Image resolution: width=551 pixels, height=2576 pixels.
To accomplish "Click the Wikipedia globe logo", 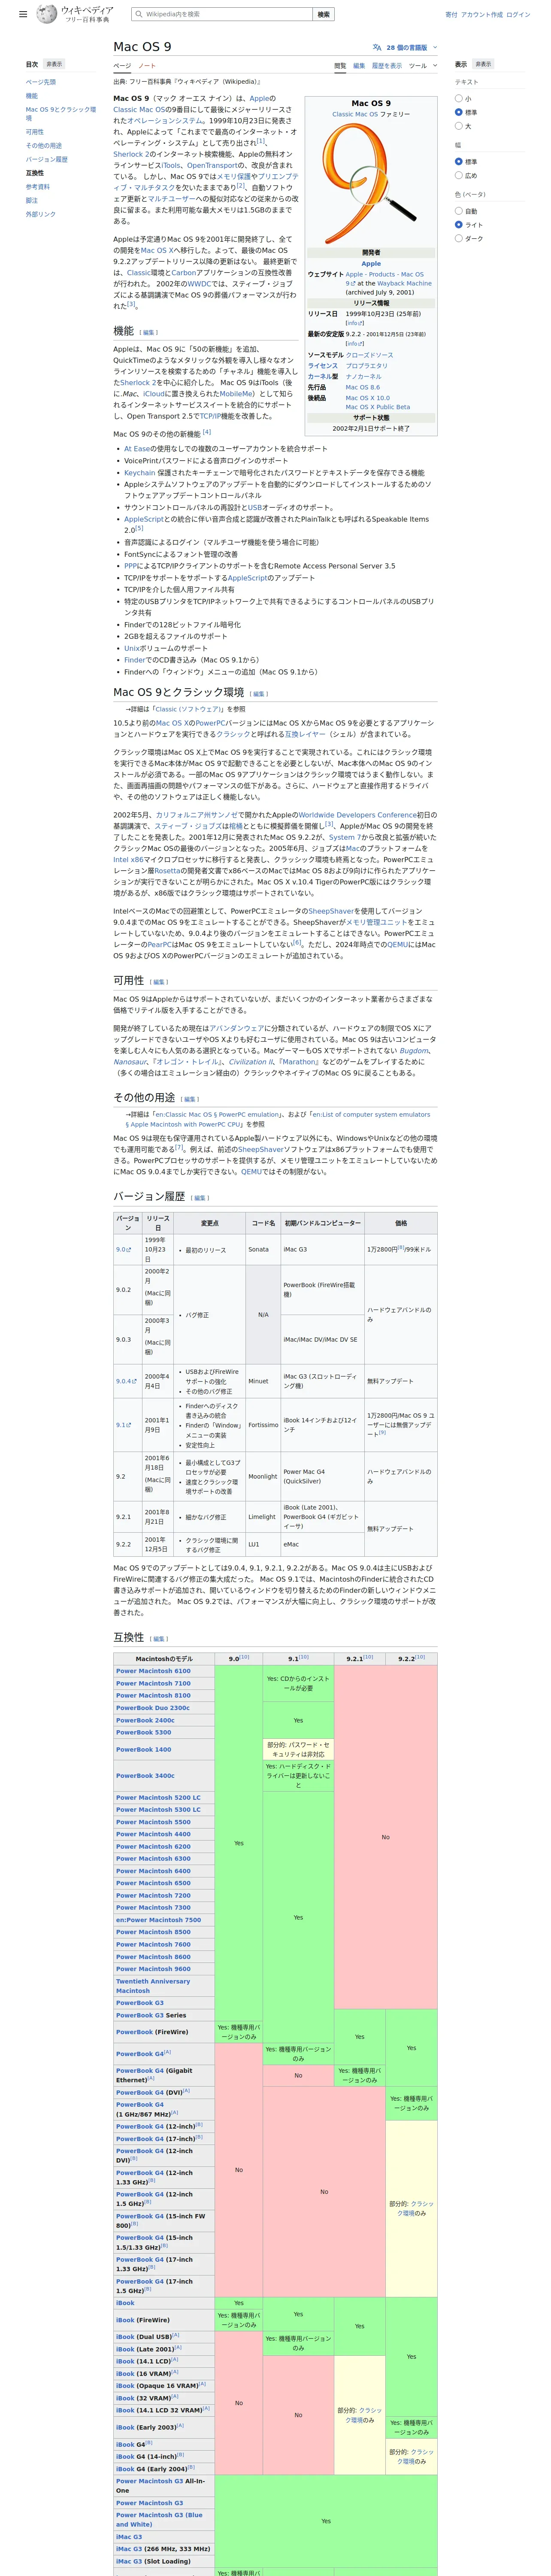I will point(46,14).
